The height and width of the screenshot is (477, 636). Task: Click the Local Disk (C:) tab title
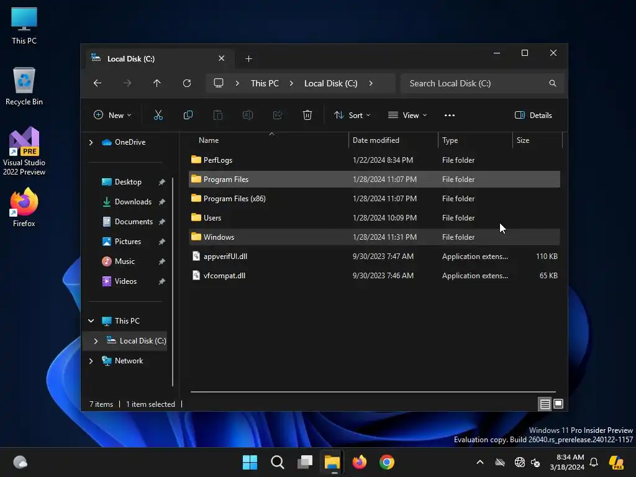click(131, 59)
